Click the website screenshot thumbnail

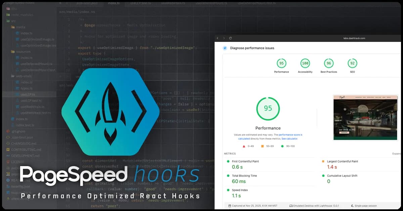pyautogui.click(x=365, y=117)
